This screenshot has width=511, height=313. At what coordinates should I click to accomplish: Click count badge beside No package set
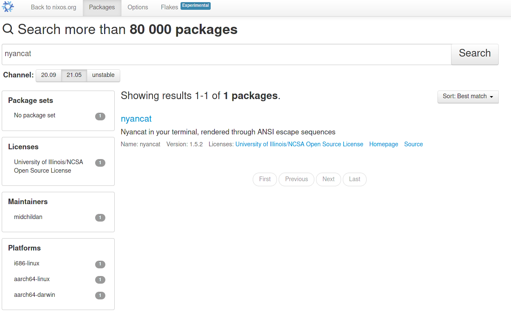point(100,116)
